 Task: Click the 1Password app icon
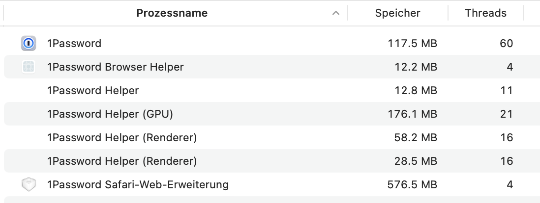[x=29, y=44]
